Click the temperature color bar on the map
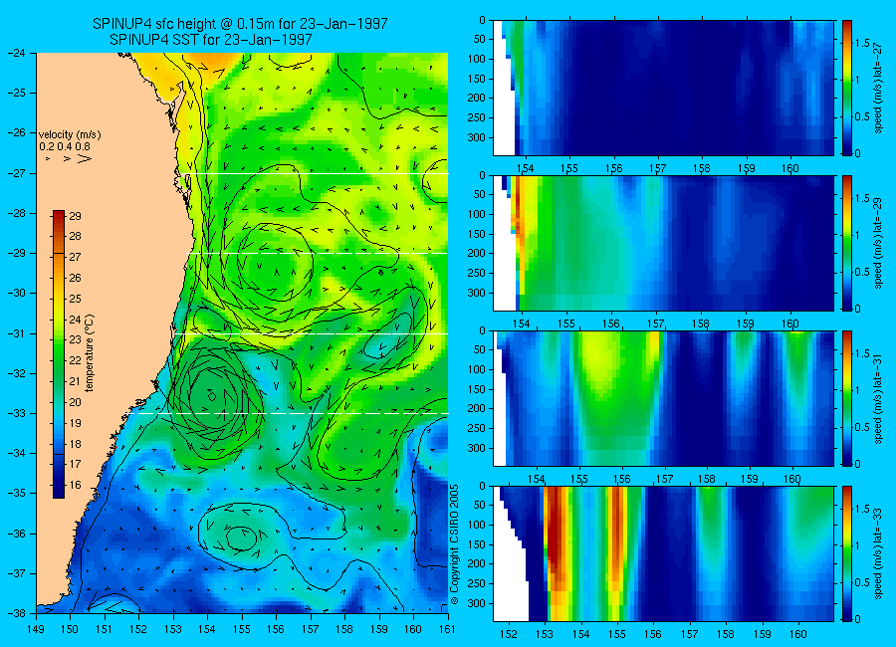Viewport: 896px width, 647px height. tap(59, 354)
